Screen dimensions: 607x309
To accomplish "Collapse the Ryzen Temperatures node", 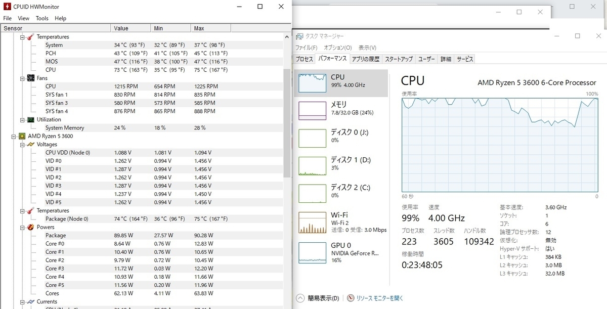I will tap(22, 211).
